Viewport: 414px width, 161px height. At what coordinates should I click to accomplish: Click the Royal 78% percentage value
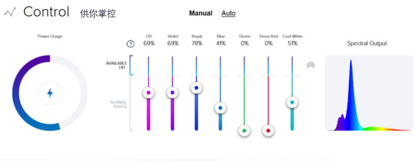click(197, 43)
